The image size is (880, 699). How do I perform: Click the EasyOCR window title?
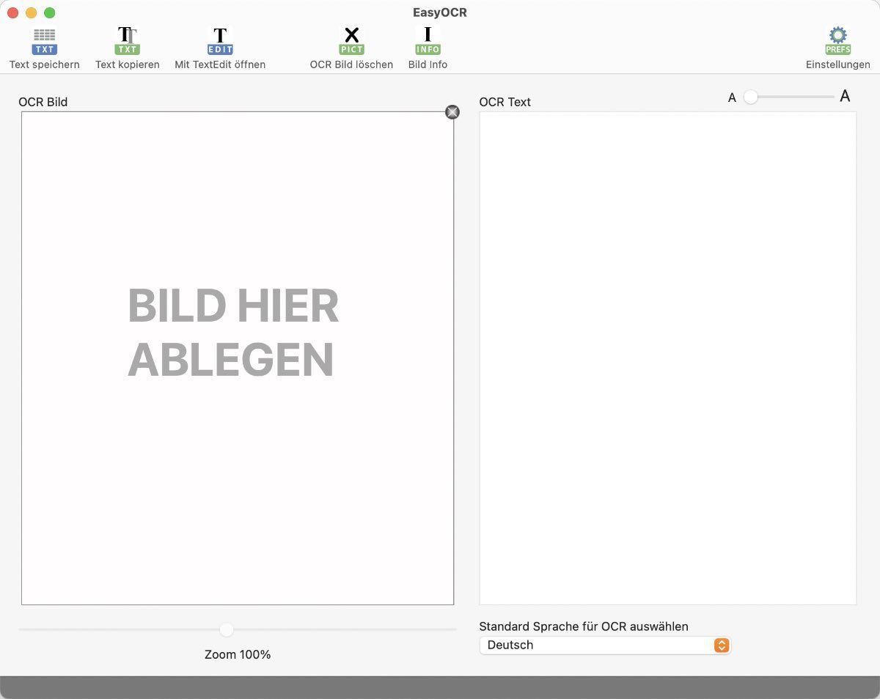[440, 12]
